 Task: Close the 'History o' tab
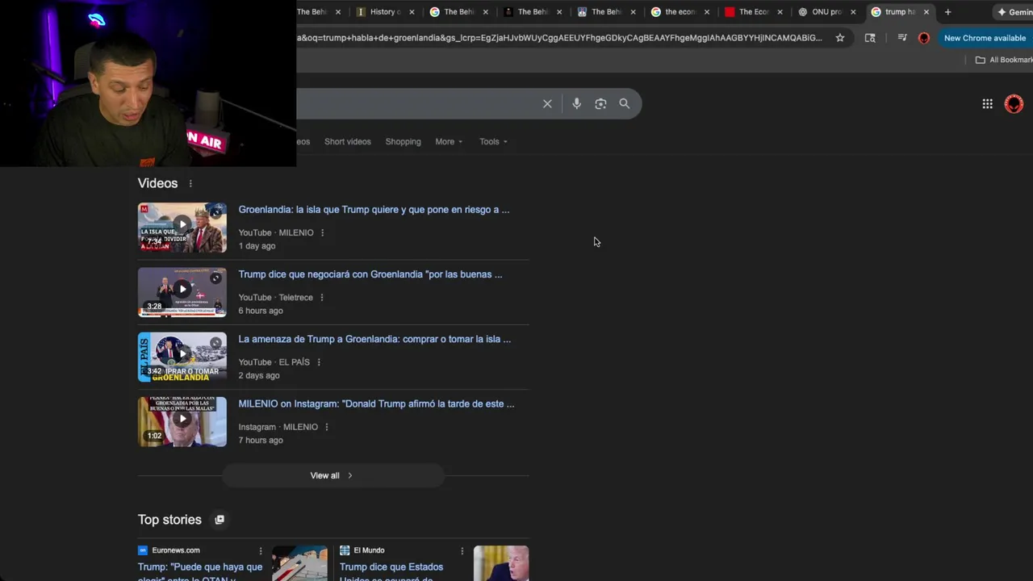pyautogui.click(x=412, y=12)
